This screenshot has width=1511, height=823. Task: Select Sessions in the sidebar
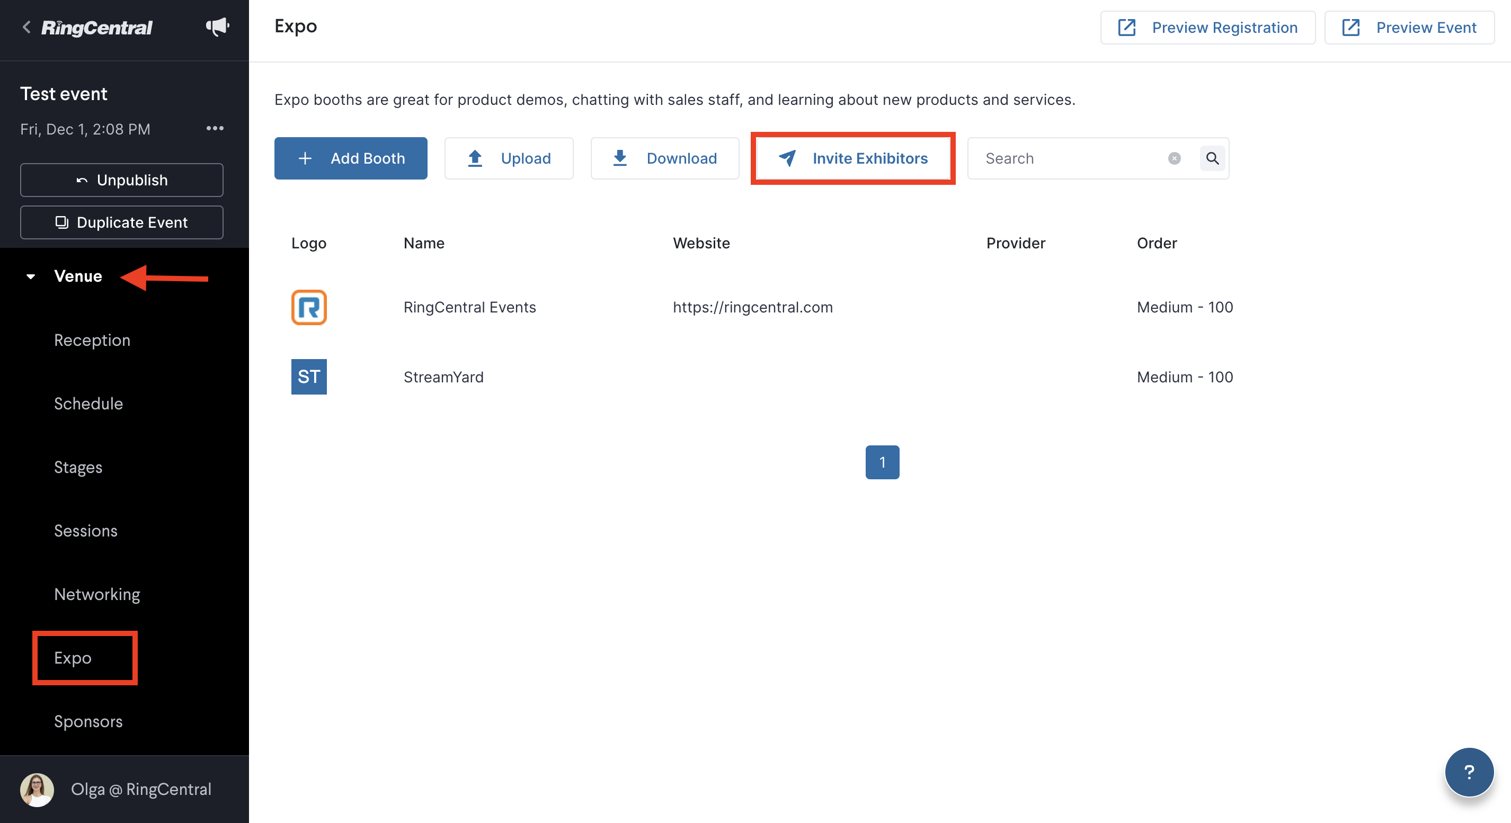[86, 531]
